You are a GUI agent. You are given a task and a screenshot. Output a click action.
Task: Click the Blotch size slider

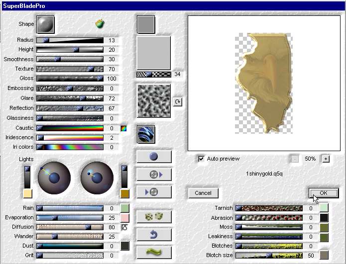269,256
